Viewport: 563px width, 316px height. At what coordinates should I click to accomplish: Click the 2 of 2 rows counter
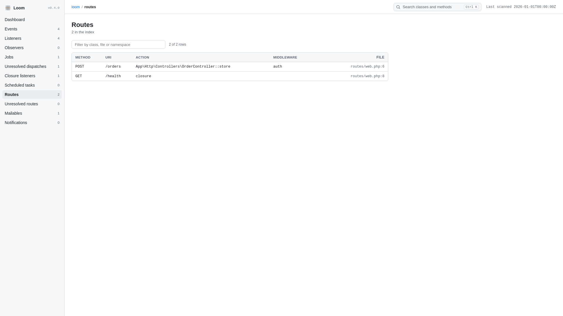coord(177,44)
